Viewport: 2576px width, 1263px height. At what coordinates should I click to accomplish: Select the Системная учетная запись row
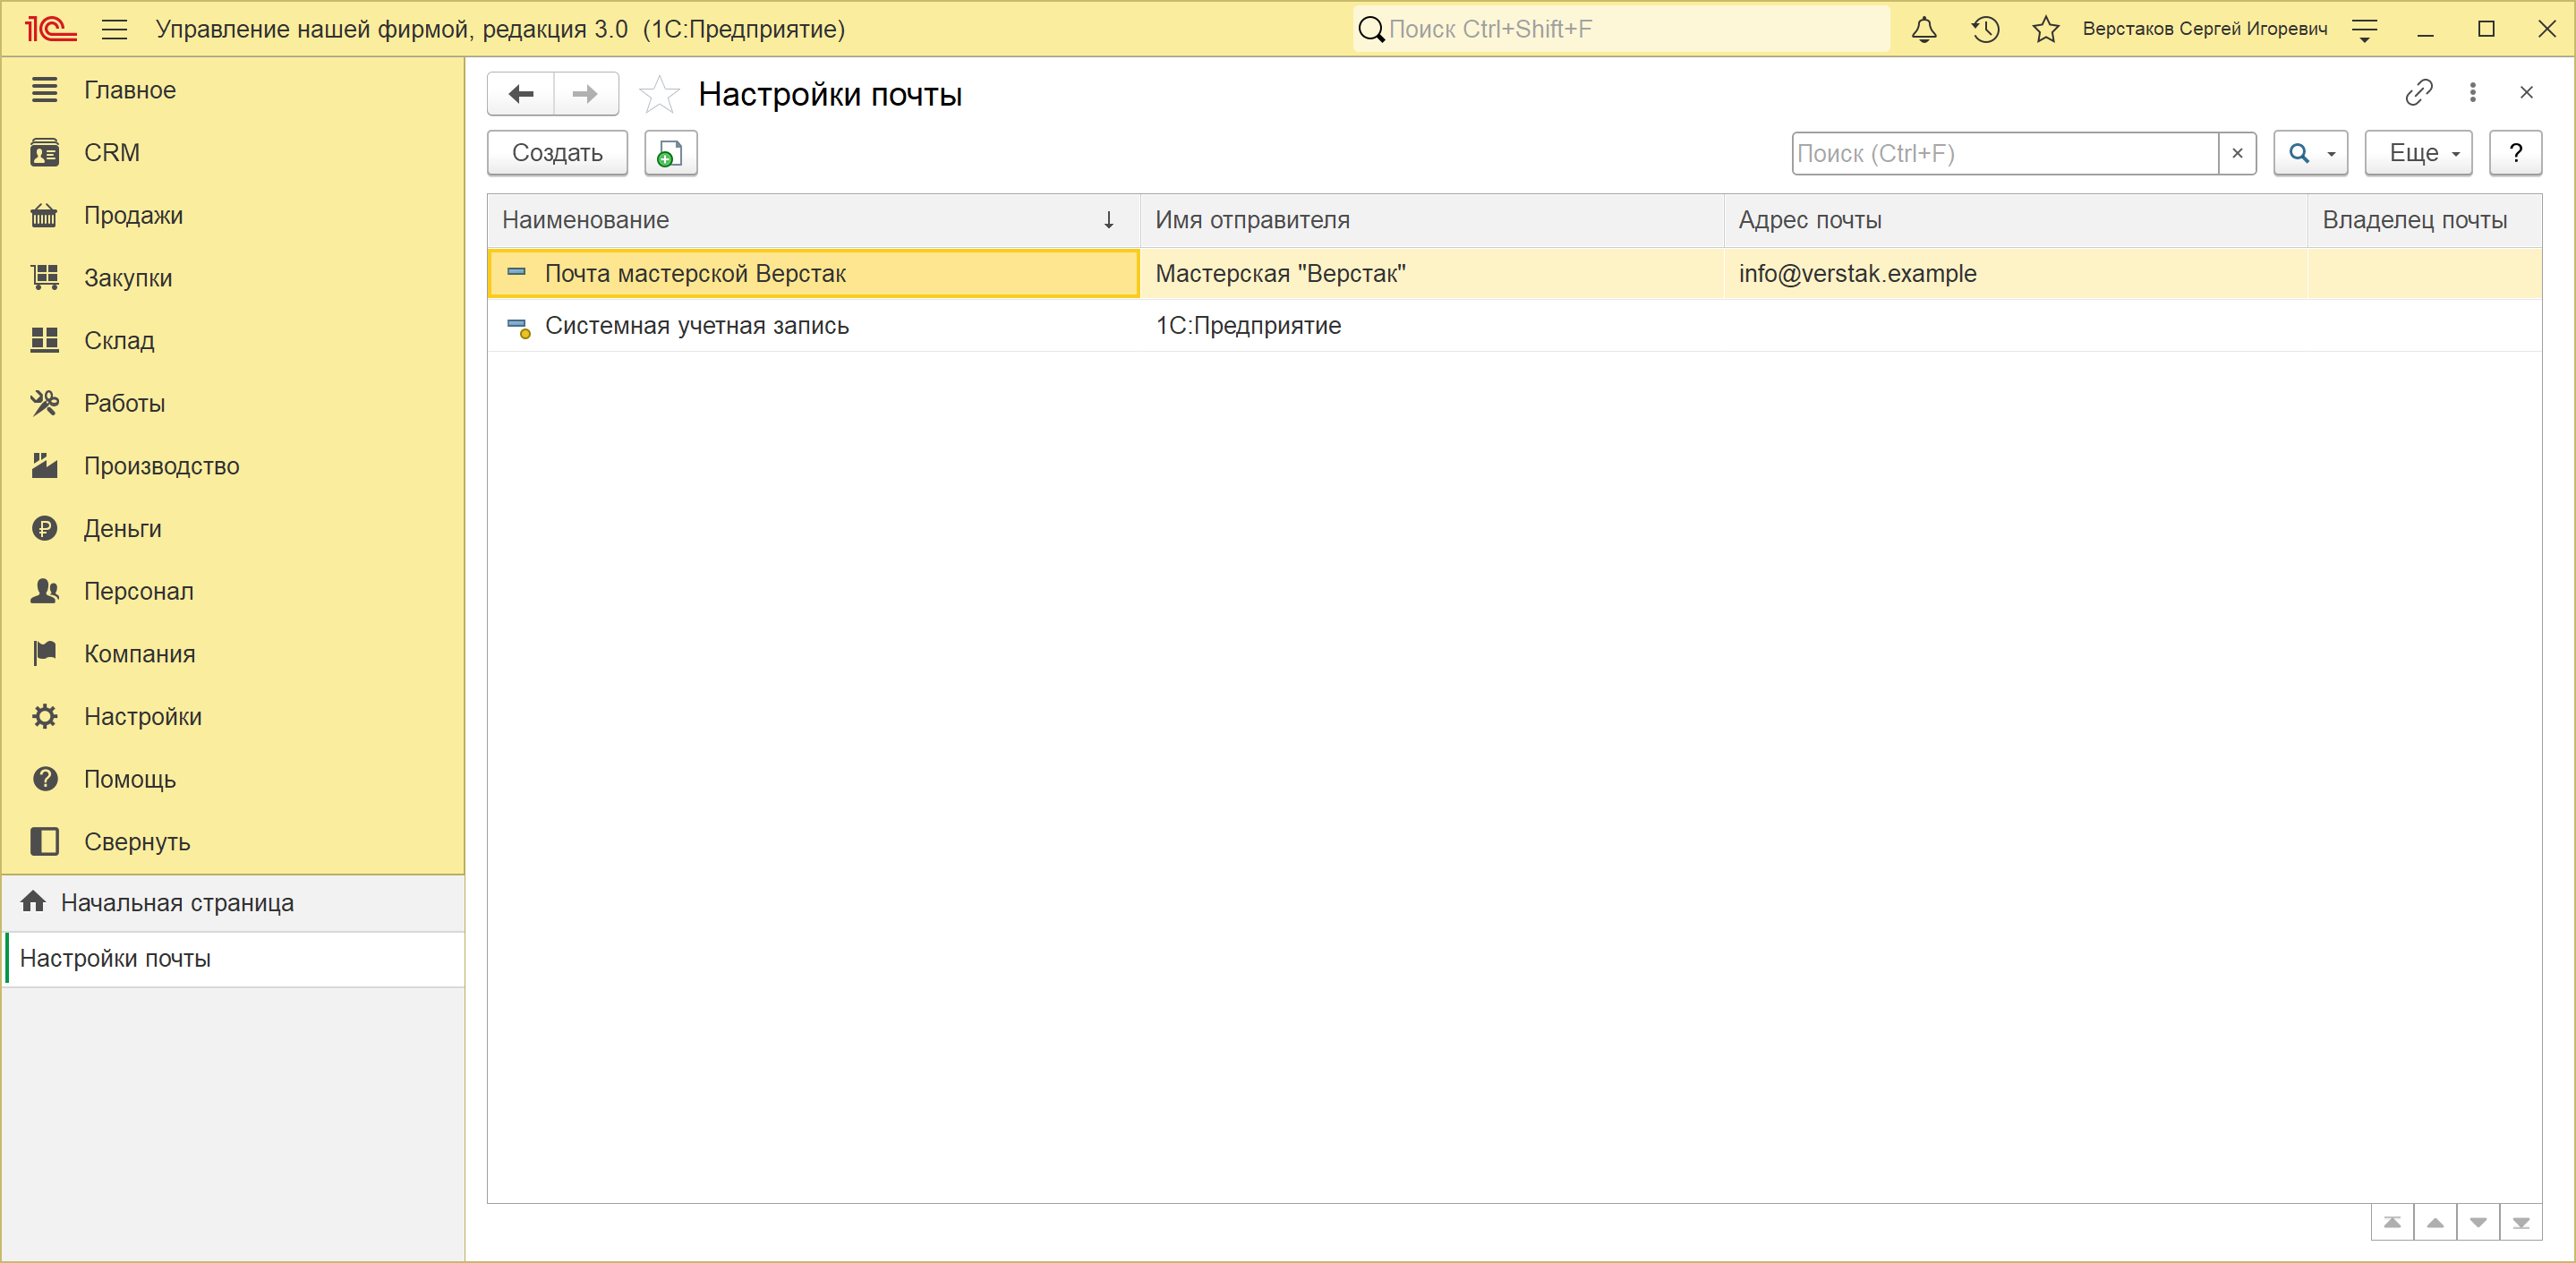[1514, 326]
